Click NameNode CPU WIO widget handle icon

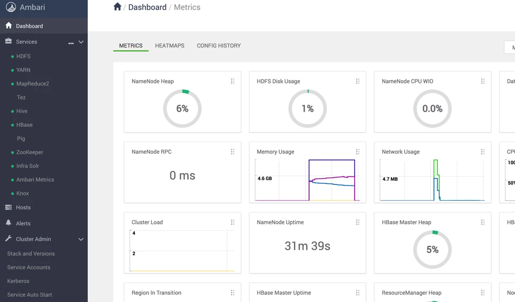(x=483, y=81)
